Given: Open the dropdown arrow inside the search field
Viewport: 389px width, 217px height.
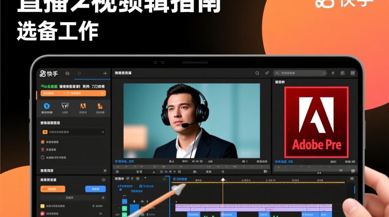Looking at the screenshot, I should coord(324,73).
